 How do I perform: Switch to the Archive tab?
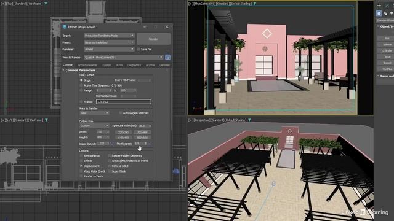coord(150,65)
